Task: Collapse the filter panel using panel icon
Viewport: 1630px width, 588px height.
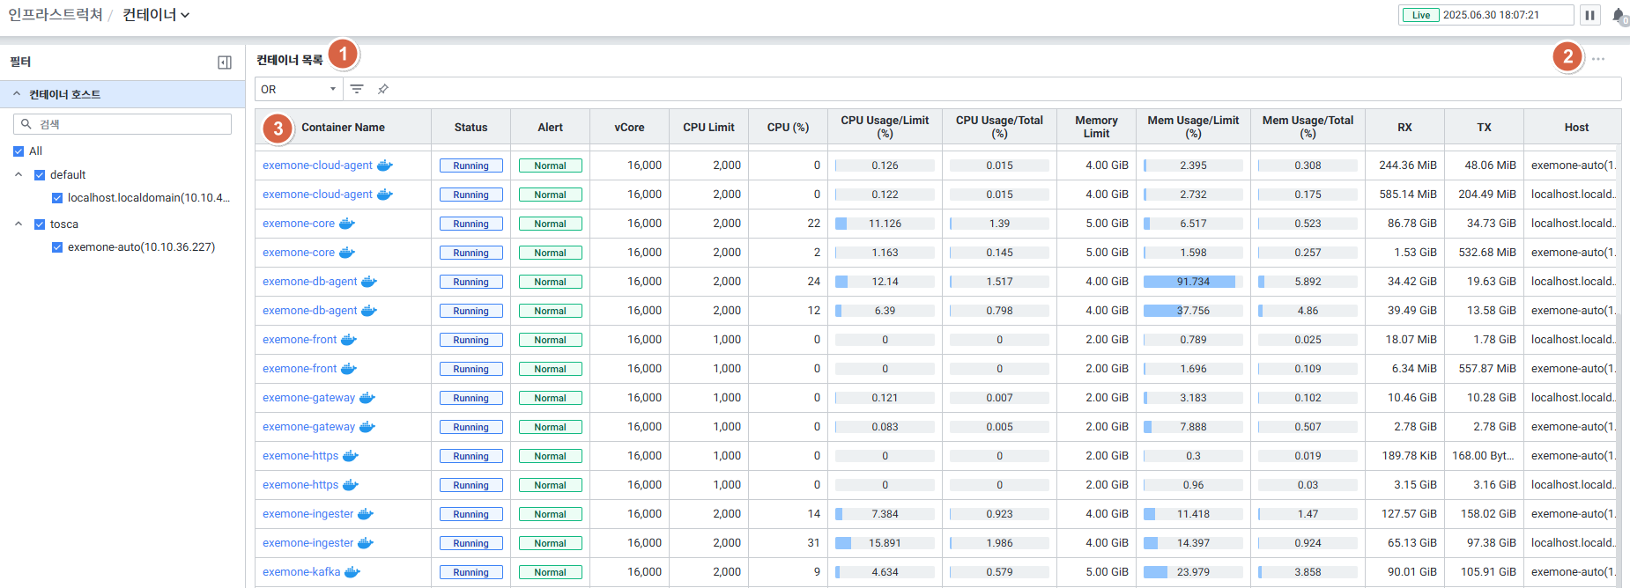Action: (225, 62)
